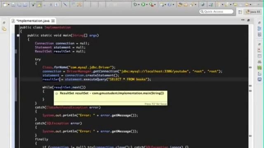Open the Debug dropdown arrow
The width and height of the screenshot is (264, 148).
(139, 5)
